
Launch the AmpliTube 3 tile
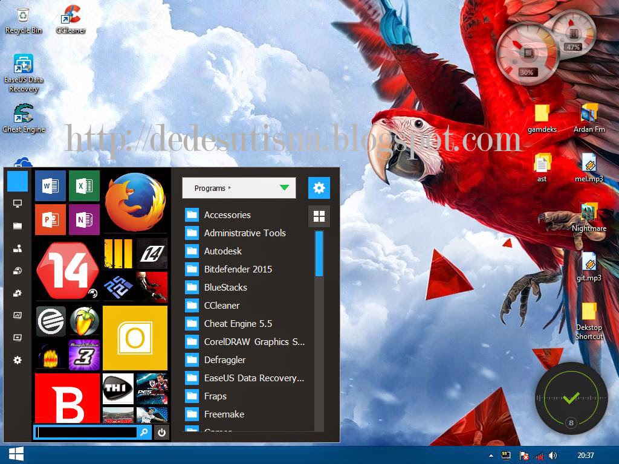coord(84,355)
